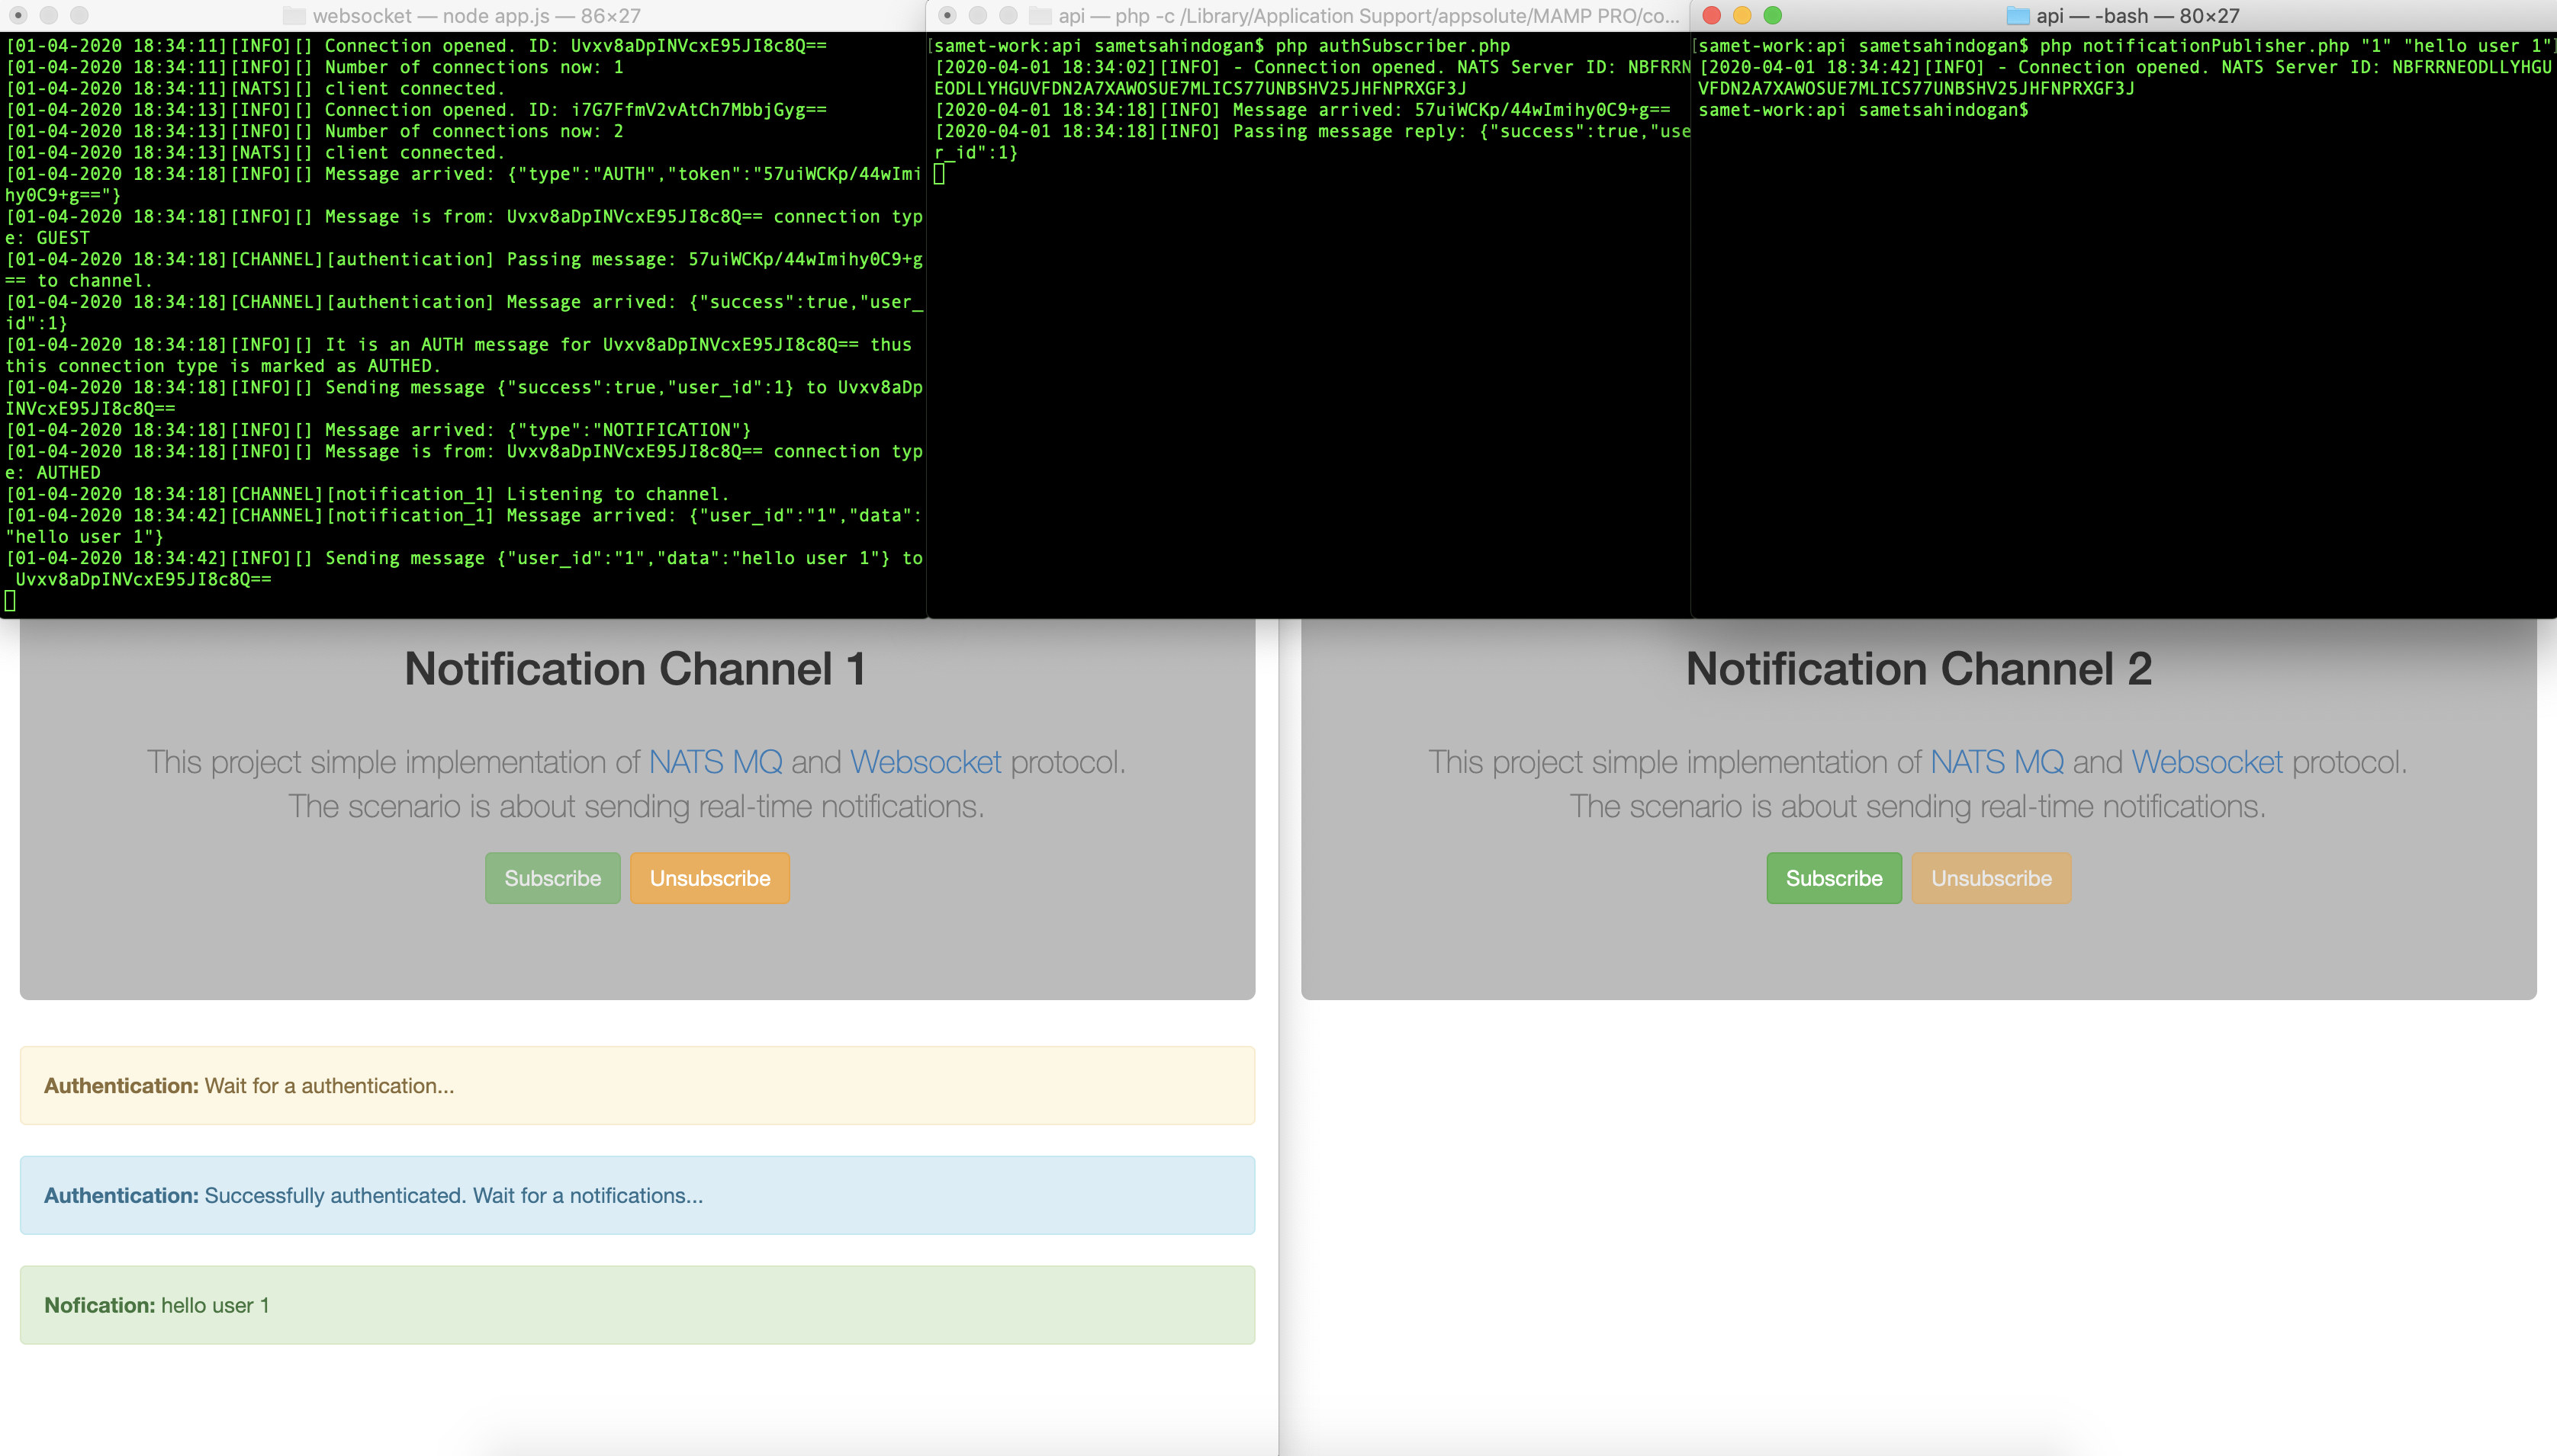
Task: Open Websocket link under Channel 2
Action: click(x=2207, y=762)
